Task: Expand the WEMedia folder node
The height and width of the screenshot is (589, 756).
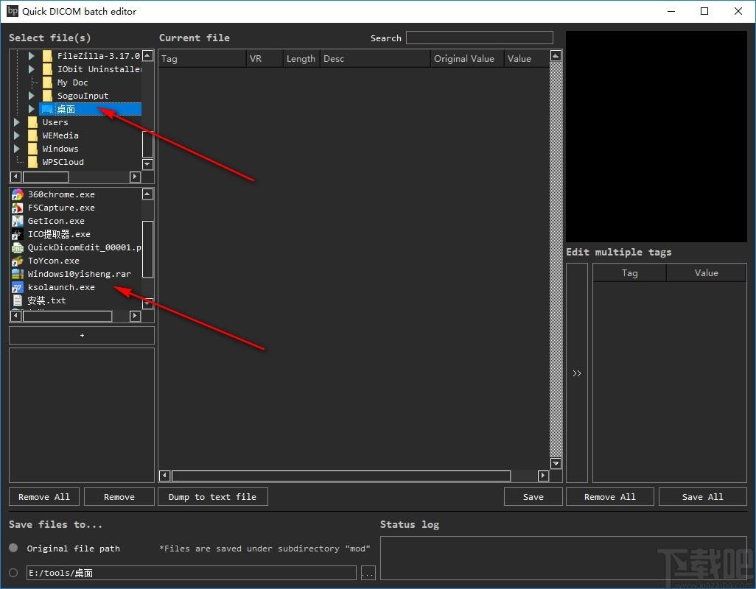Action: click(17, 135)
